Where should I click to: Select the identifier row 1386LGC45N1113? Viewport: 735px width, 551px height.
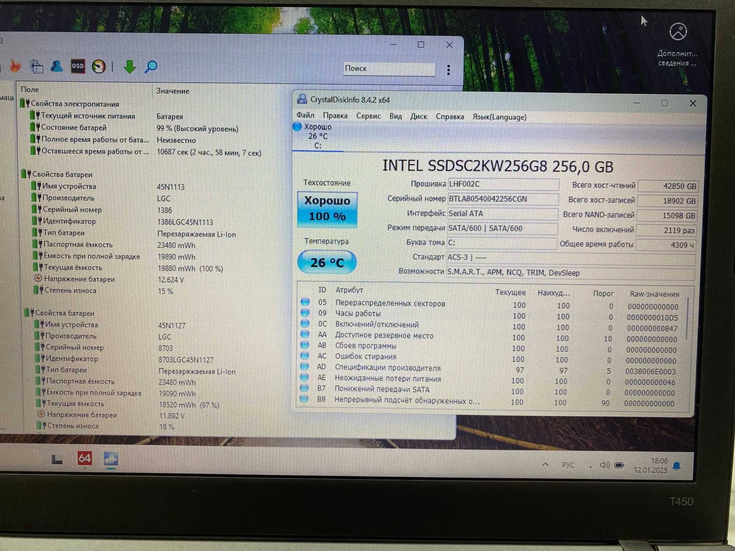pos(123,222)
